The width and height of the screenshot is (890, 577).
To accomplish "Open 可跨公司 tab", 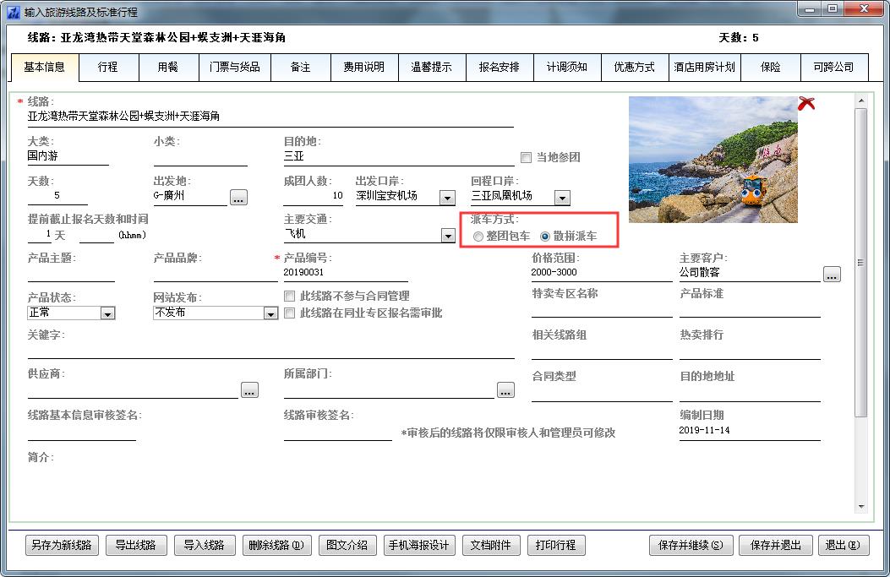I will (x=834, y=67).
